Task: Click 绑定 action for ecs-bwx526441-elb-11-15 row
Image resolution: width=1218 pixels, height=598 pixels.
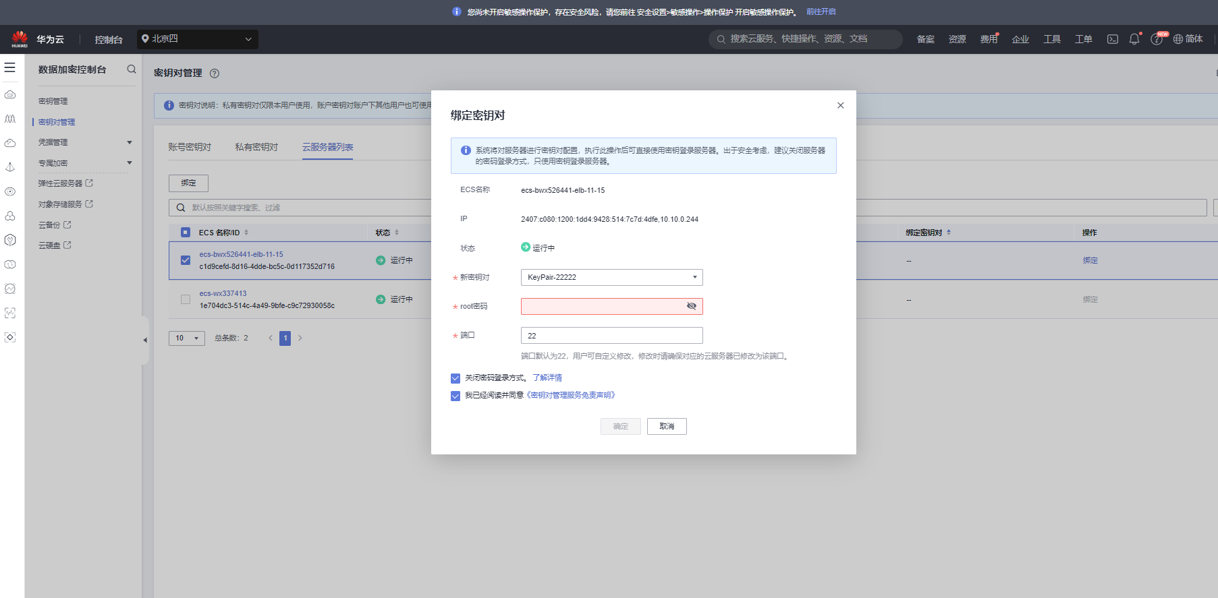Action: click(1090, 260)
